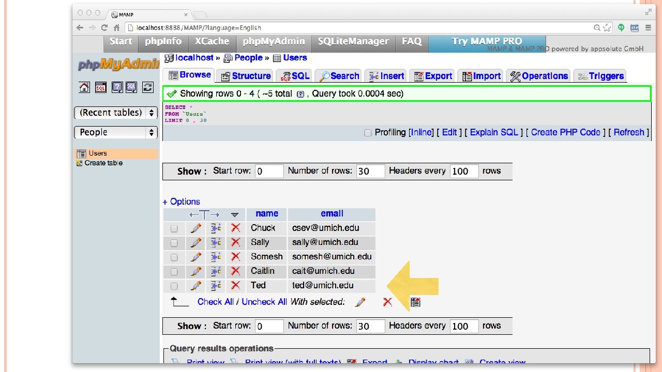The height and width of the screenshot is (372, 662).
Task: Click With selected delete X icon
Action: pyautogui.click(x=387, y=302)
